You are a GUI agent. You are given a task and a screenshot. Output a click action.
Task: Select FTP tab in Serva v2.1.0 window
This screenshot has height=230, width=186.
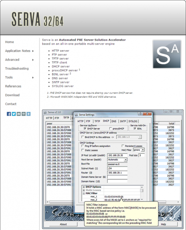click(57, 118)
